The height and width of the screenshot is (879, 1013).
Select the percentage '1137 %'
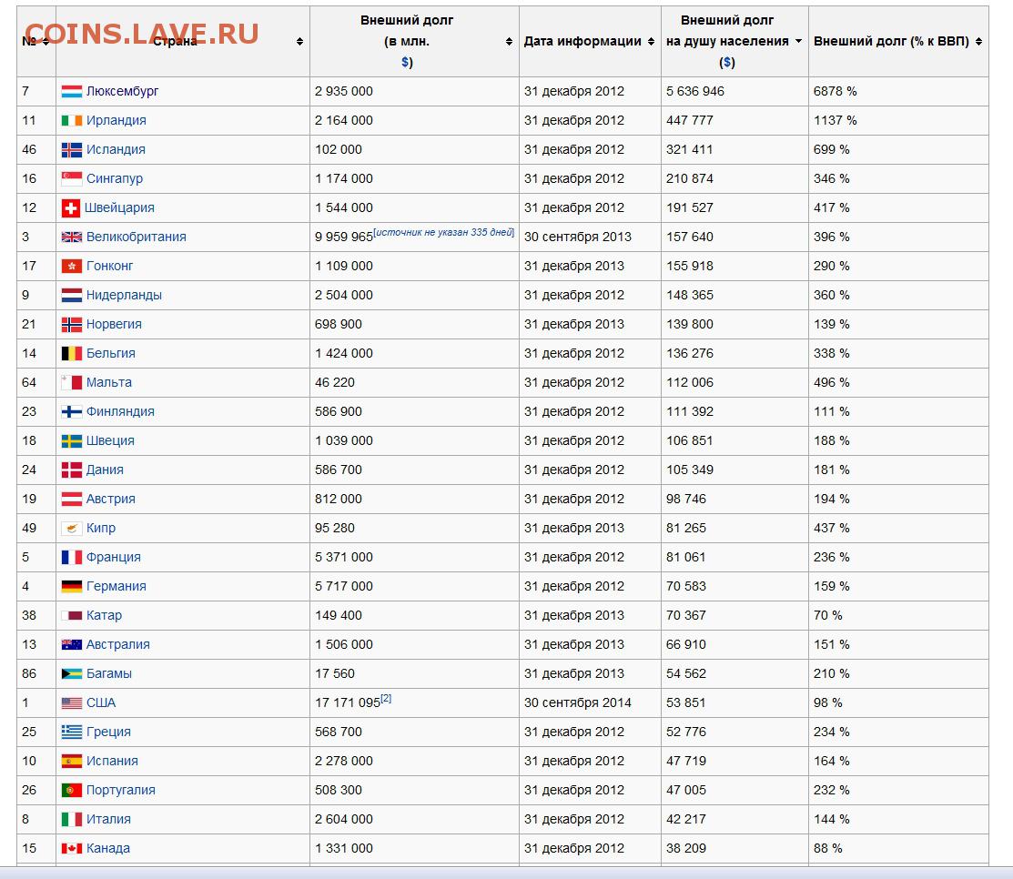pos(835,120)
